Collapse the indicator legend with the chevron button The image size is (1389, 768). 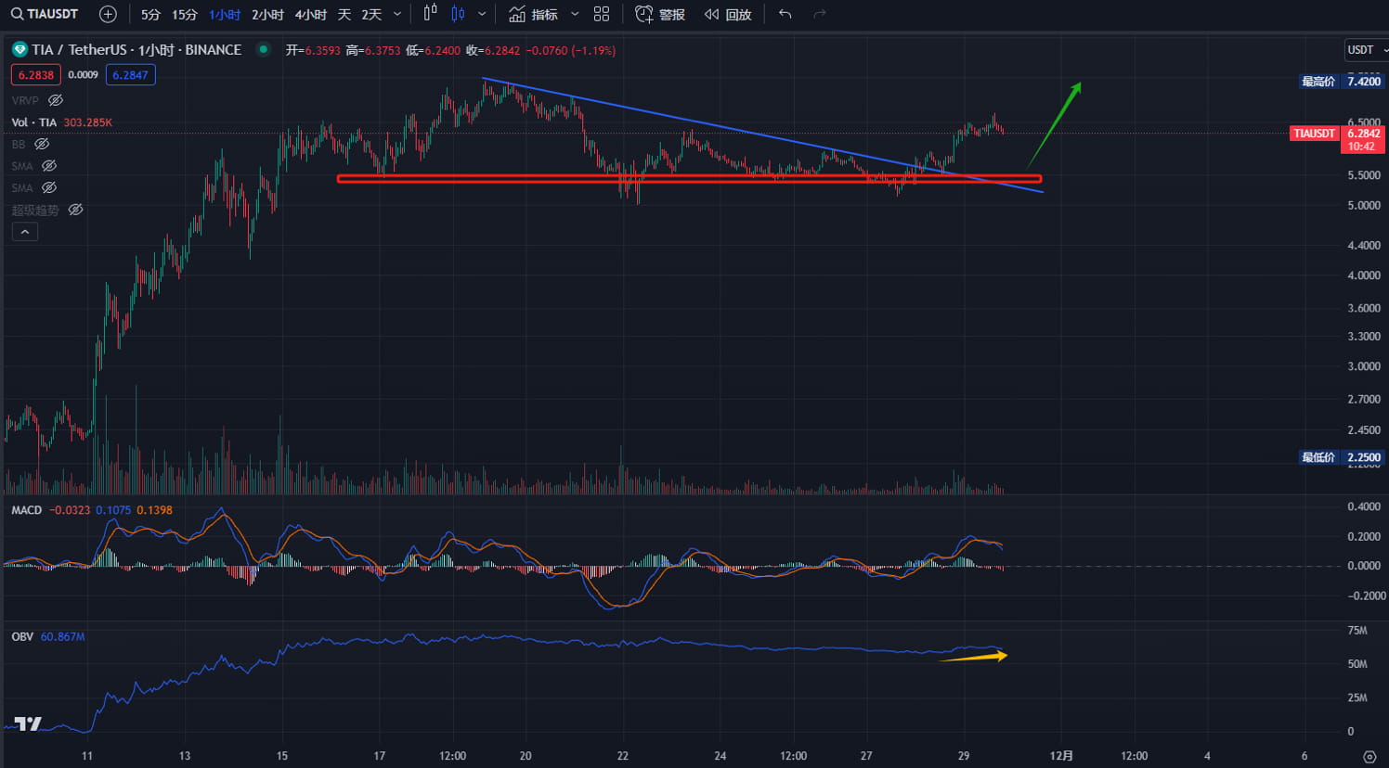pos(25,232)
